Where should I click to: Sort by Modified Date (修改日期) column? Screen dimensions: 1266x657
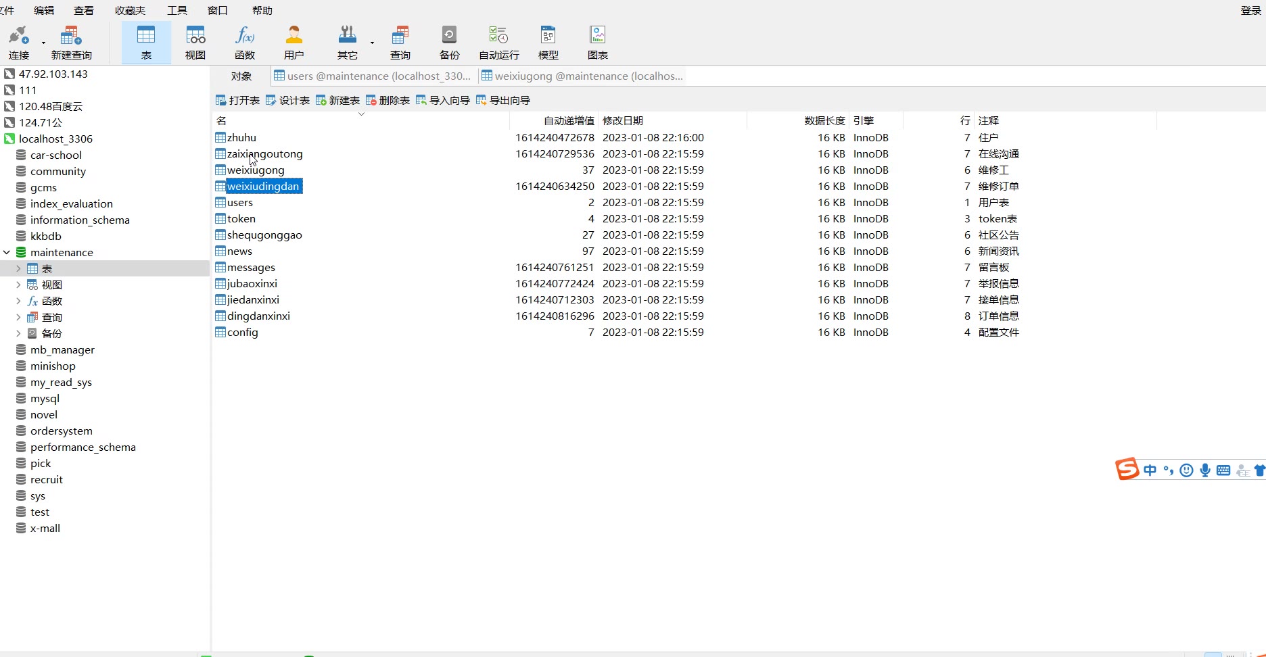pos(673,120)
